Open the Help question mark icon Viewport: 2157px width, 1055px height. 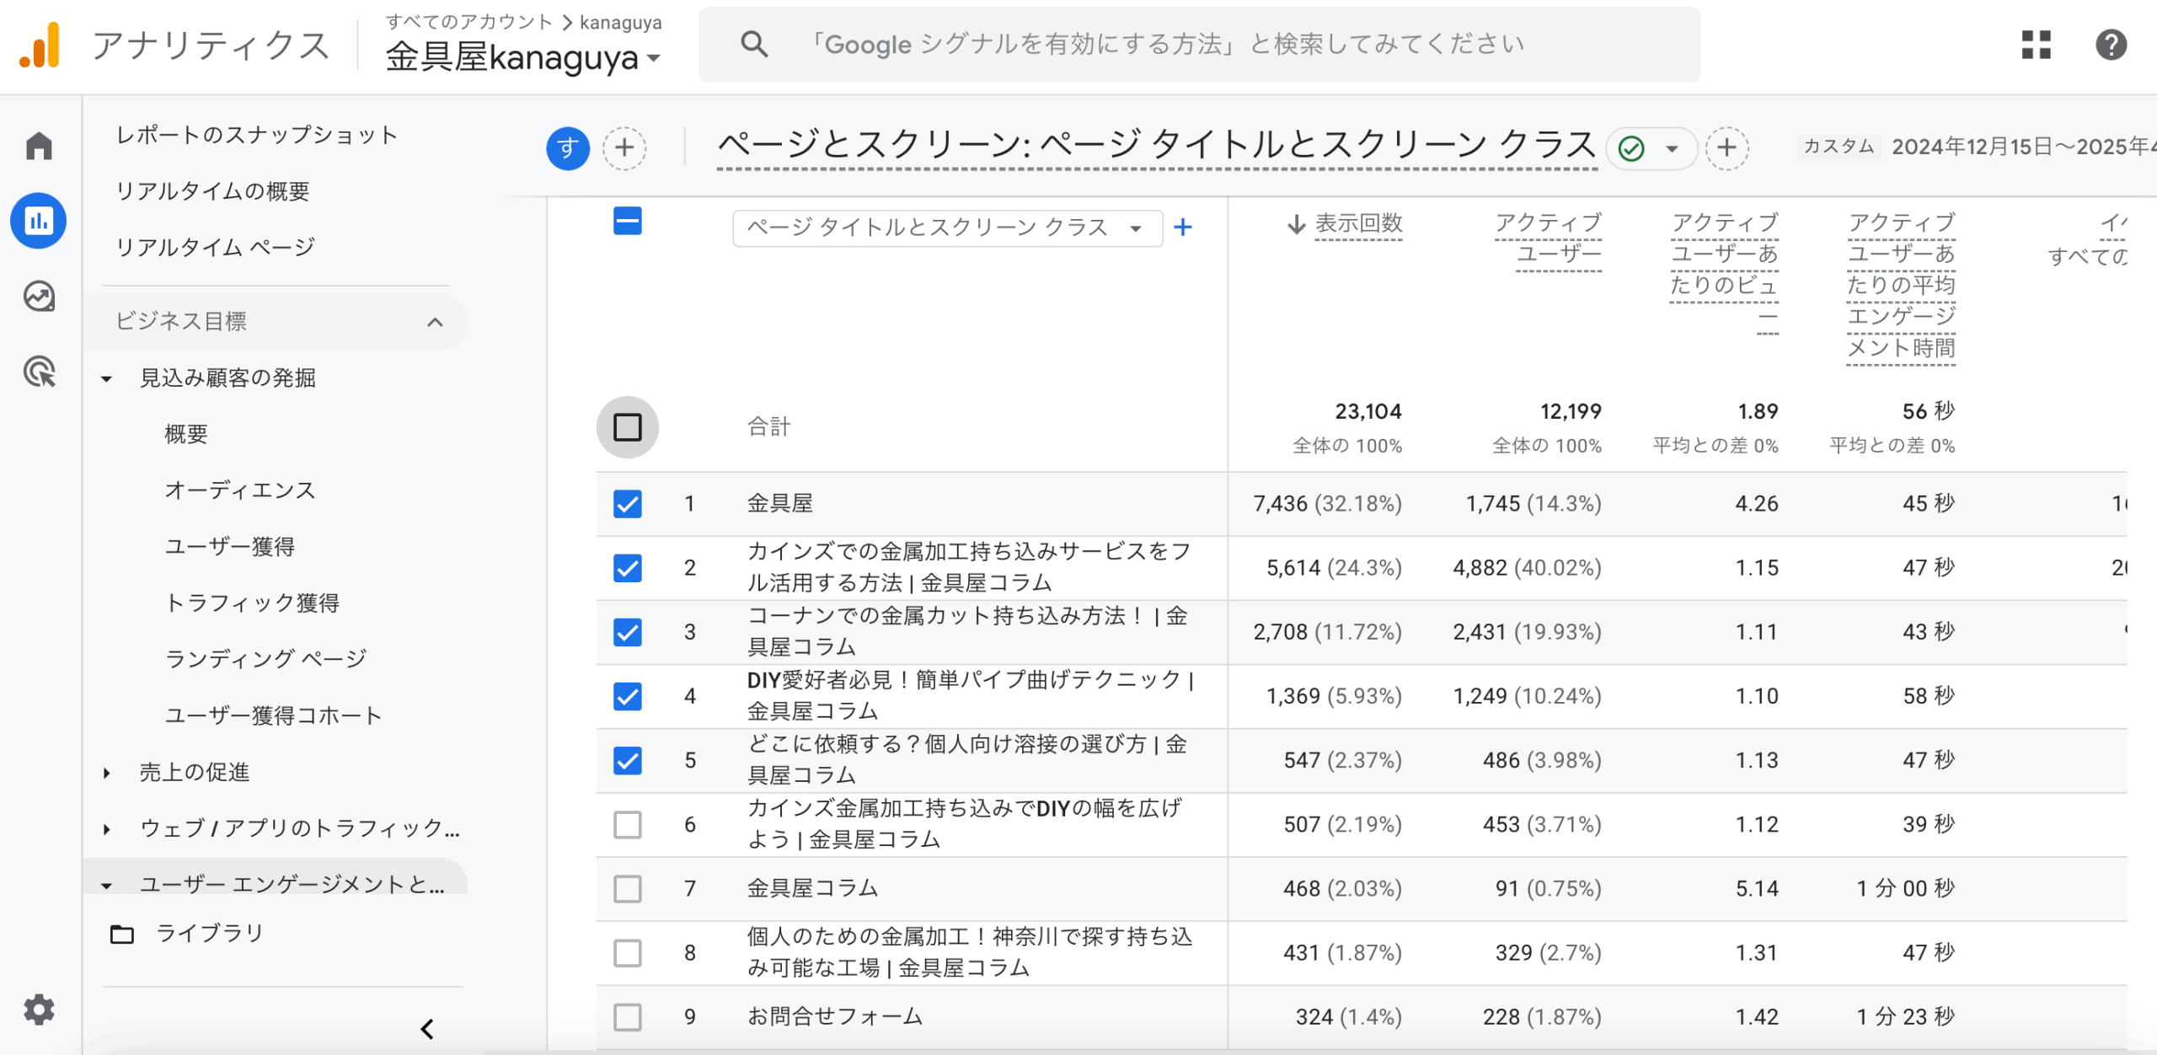tap(2110, 46)
